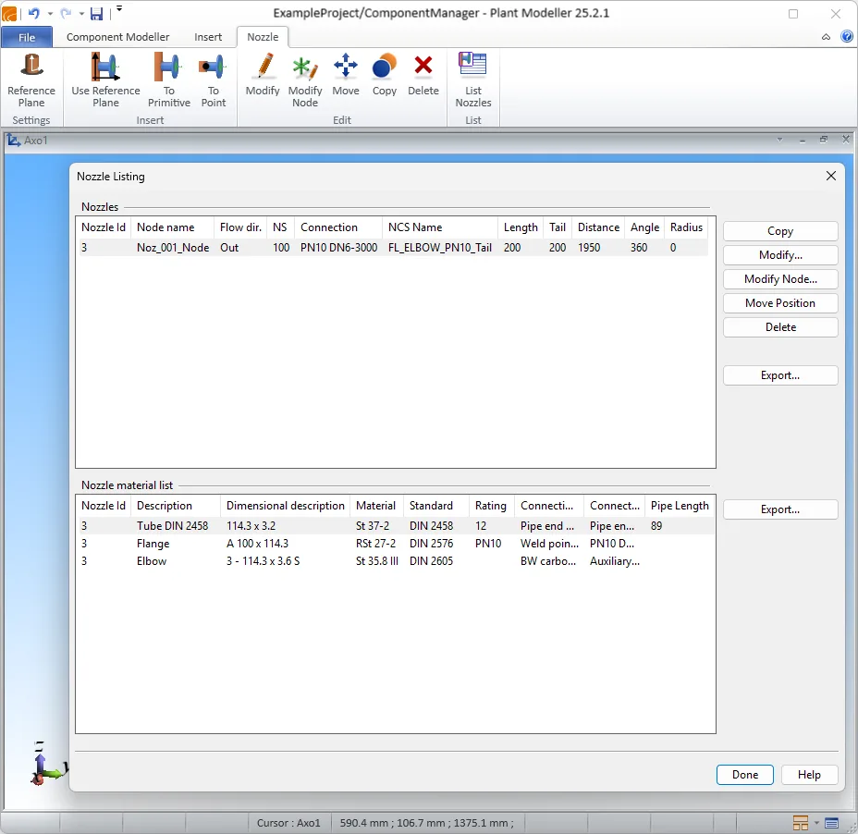Open the Help question mark icon
The image size is (858, 834).
846,37
